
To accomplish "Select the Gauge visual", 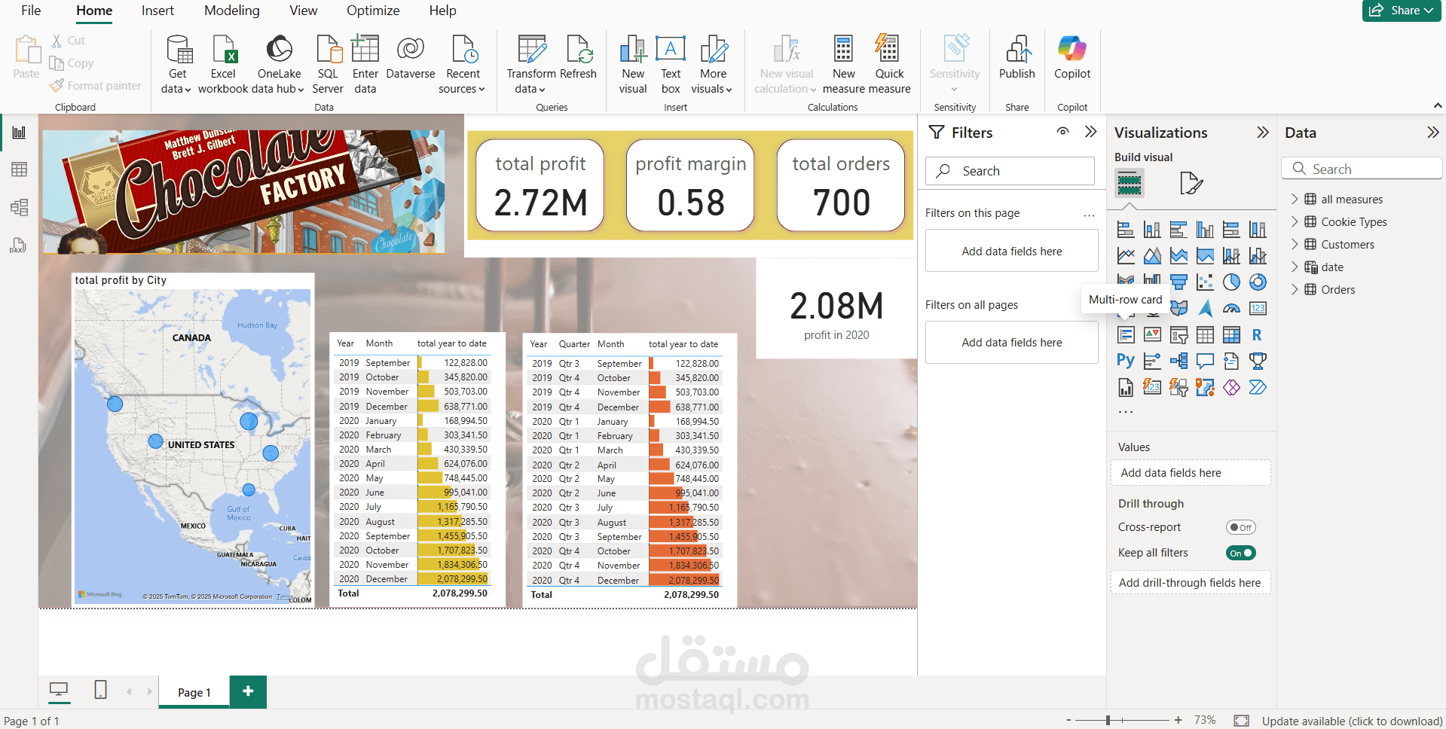I will [x=1231, y=308].
